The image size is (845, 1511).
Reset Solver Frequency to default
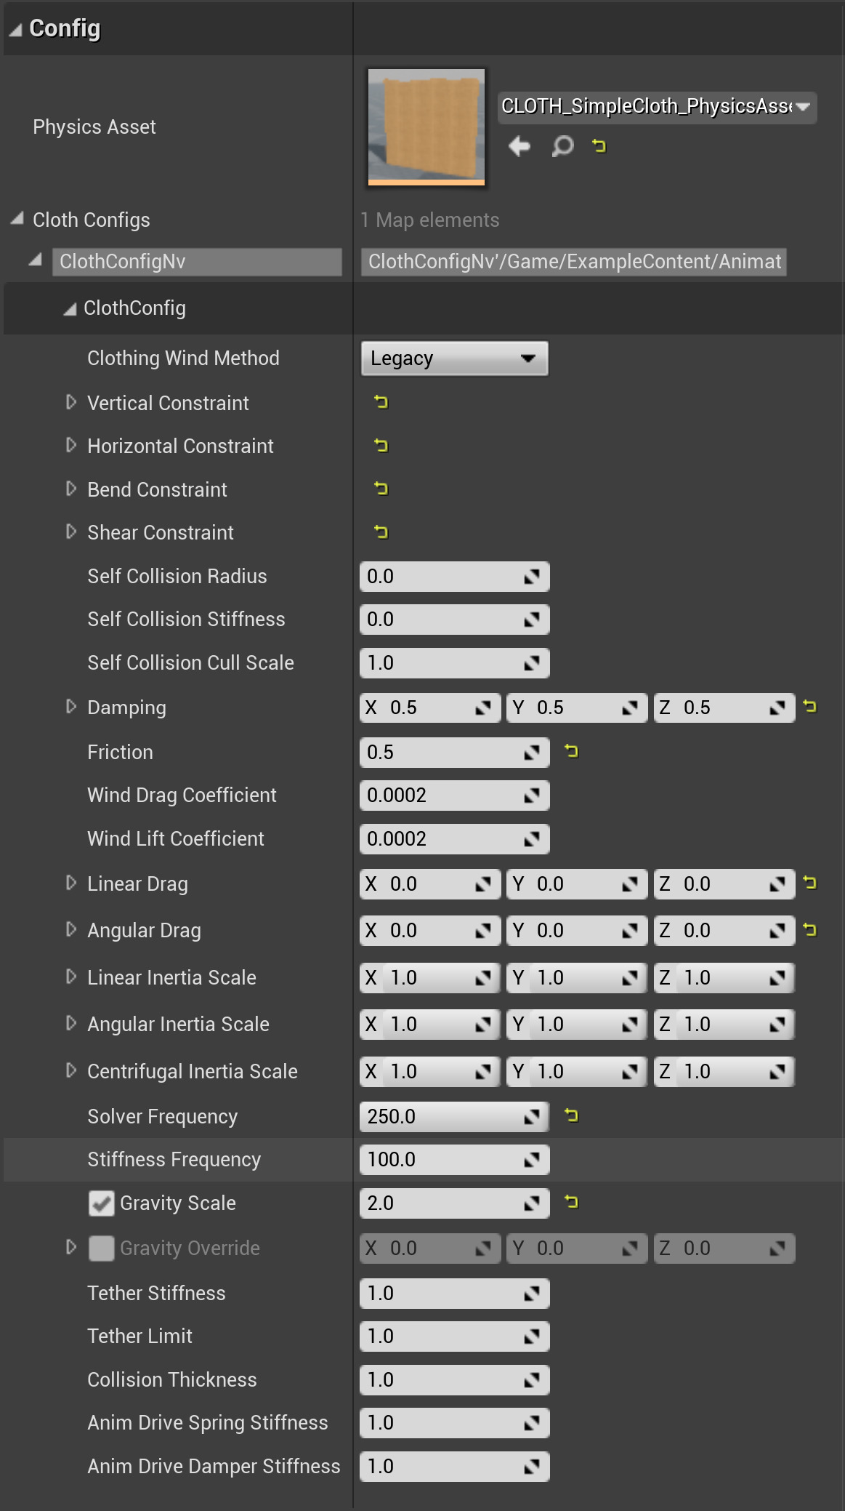572,1115
